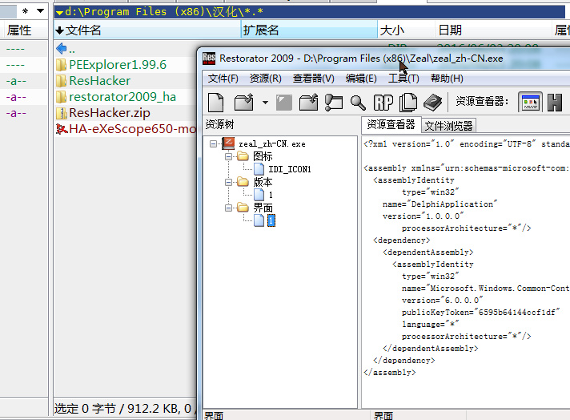Toggle the hex view H icon

click(x=555, y=103)
